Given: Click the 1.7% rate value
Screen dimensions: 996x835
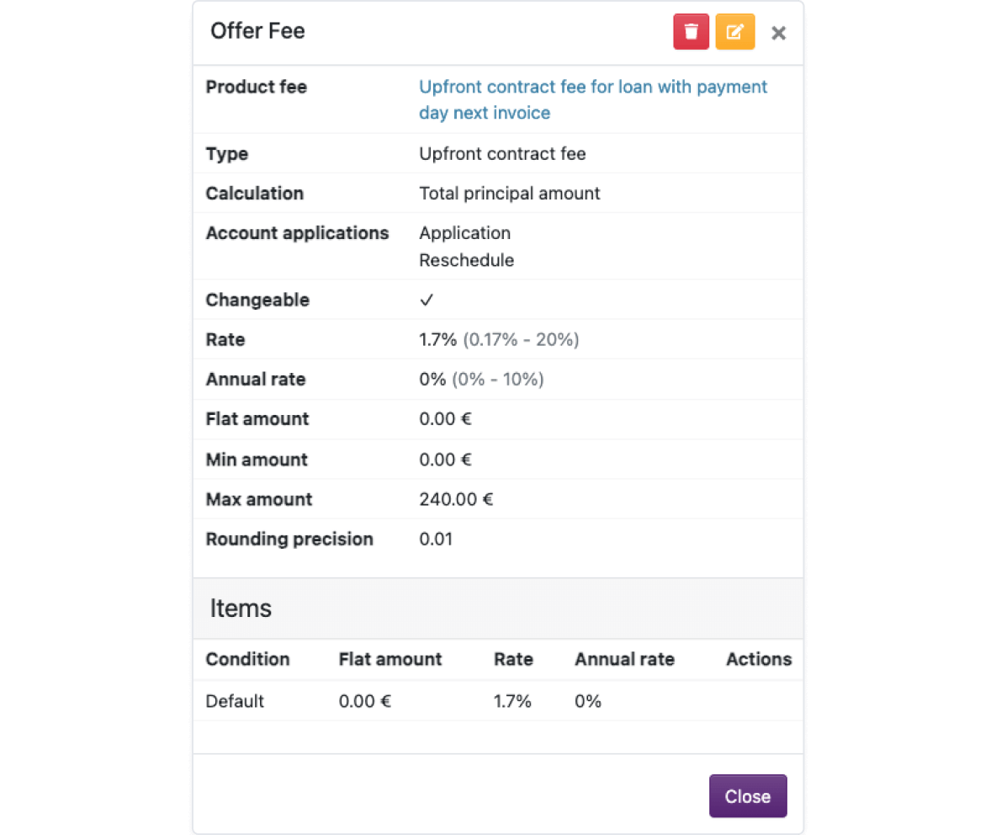Looking at the screenshot, I should 437,339.
